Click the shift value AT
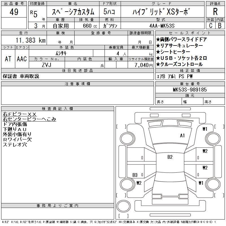Viewport: 226px width, 226px height. 8,59
